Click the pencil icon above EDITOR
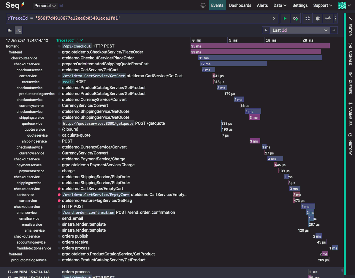Viewport: 355px width, 278px height. pyautogui.click(x=350, y=19)
